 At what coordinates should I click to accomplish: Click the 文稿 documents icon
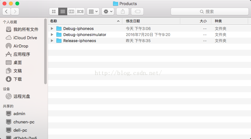point(9,71)
